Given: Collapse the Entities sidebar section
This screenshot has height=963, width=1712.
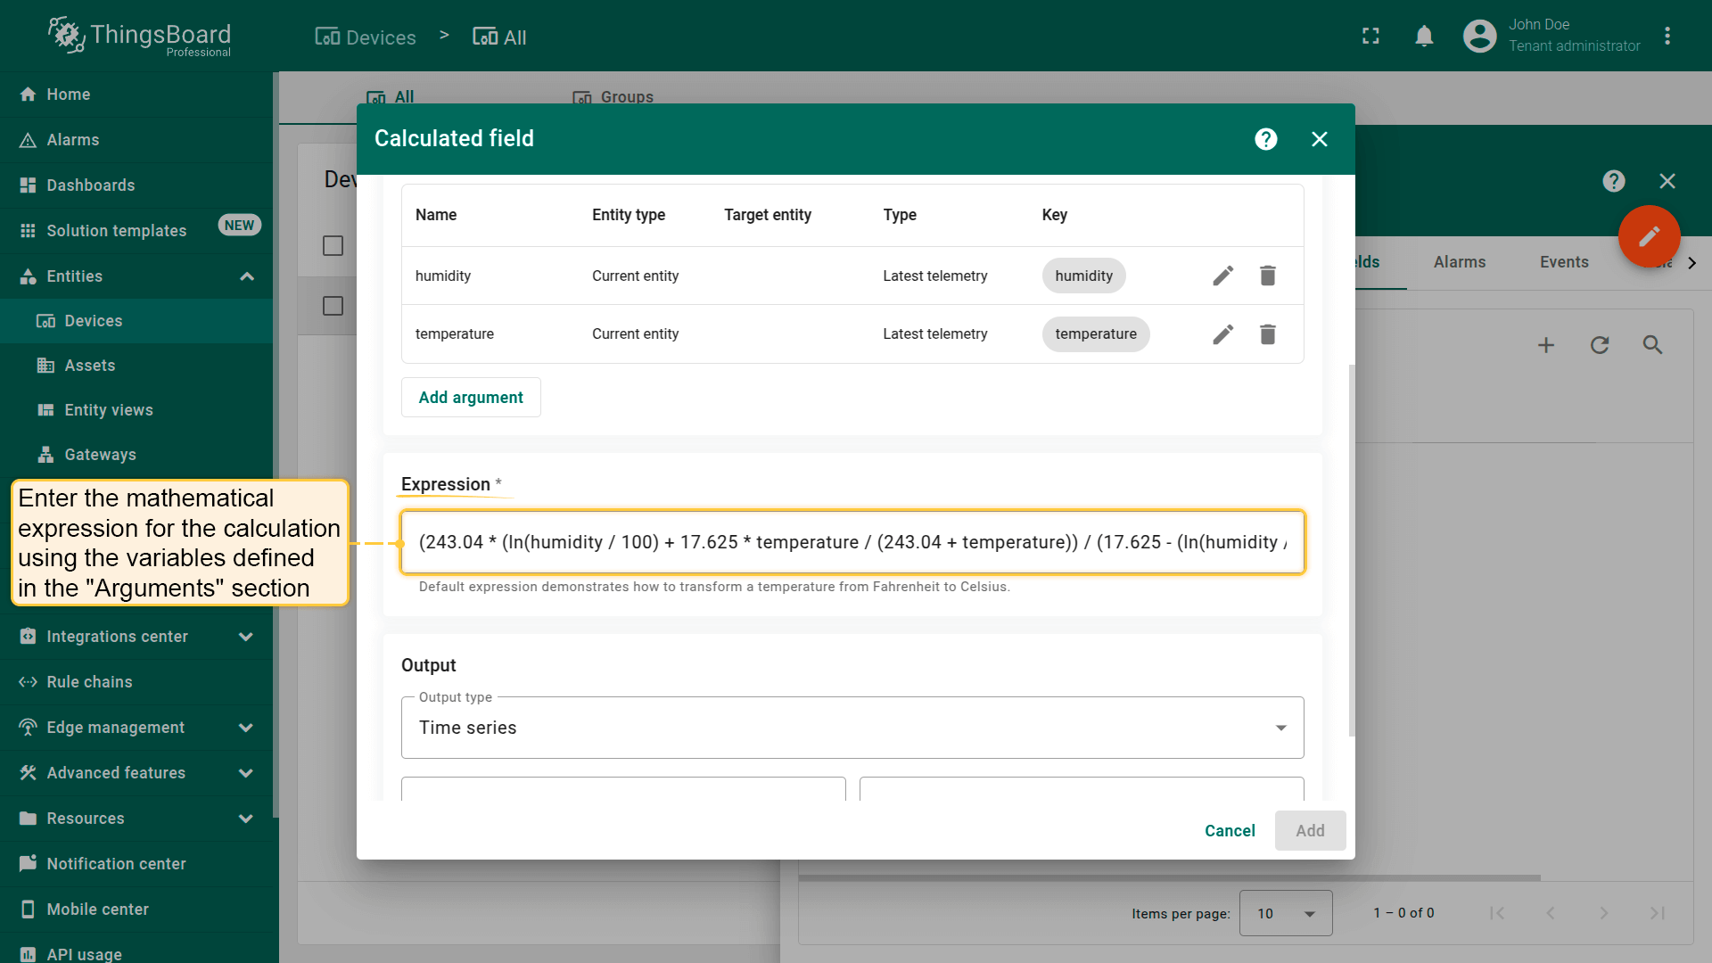Looking at the screenshot, I should coord(246,276).
